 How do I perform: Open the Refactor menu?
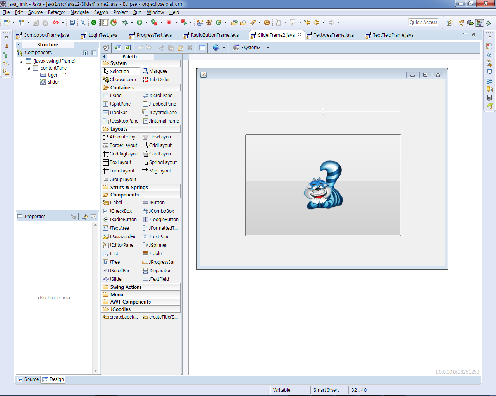57,12
